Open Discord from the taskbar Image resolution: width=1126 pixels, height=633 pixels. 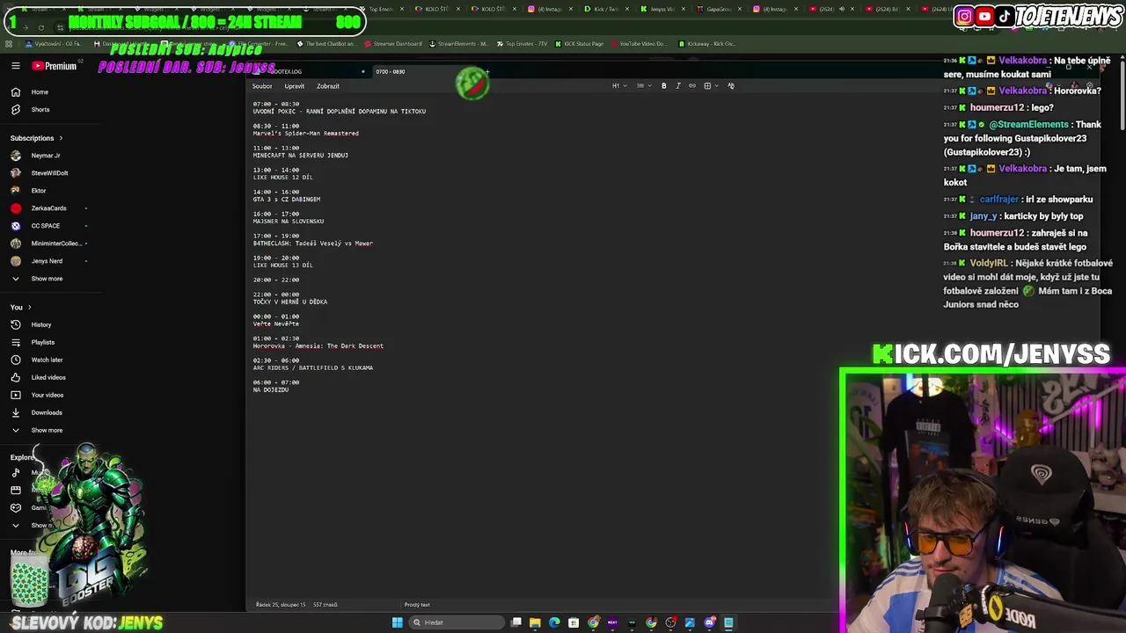click(x=709, y=622)
